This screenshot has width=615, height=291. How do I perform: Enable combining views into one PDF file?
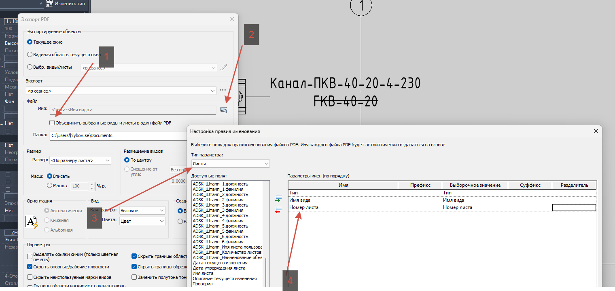52,122
